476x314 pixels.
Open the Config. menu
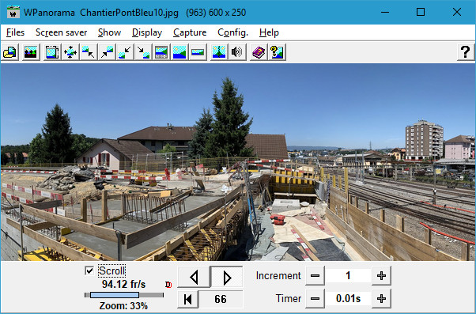click(x=232, y=32)
